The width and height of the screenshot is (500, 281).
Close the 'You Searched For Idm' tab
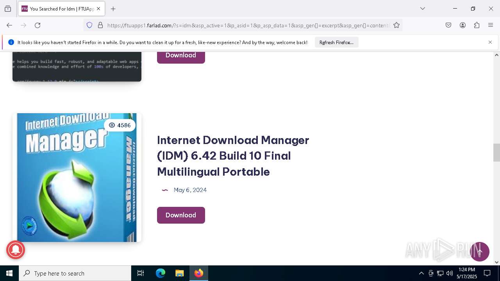pyautogui.click(x=98, y=9)
